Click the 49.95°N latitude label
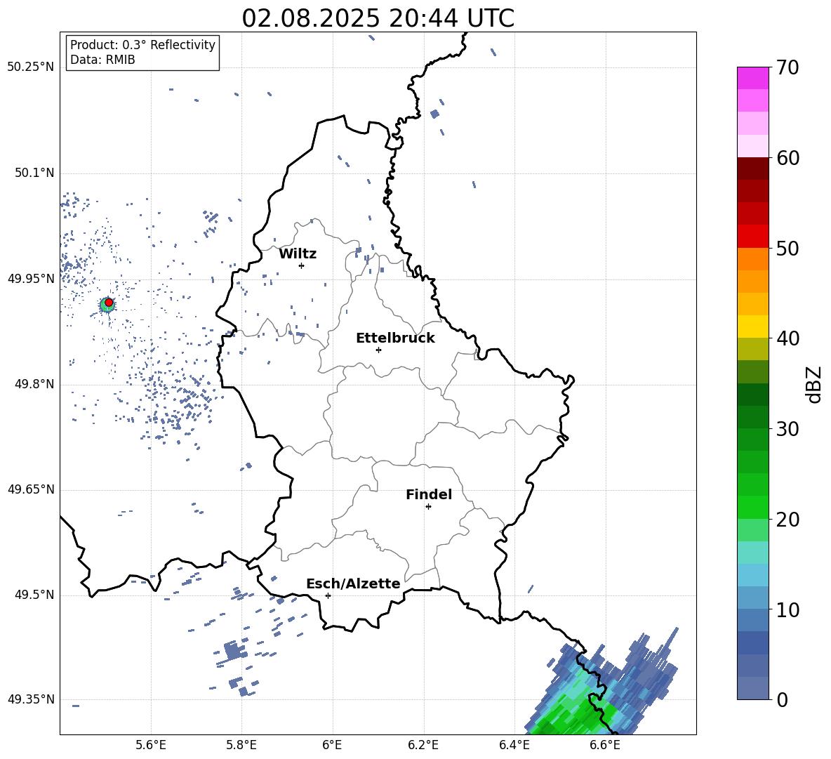 (x=31, y=278)
